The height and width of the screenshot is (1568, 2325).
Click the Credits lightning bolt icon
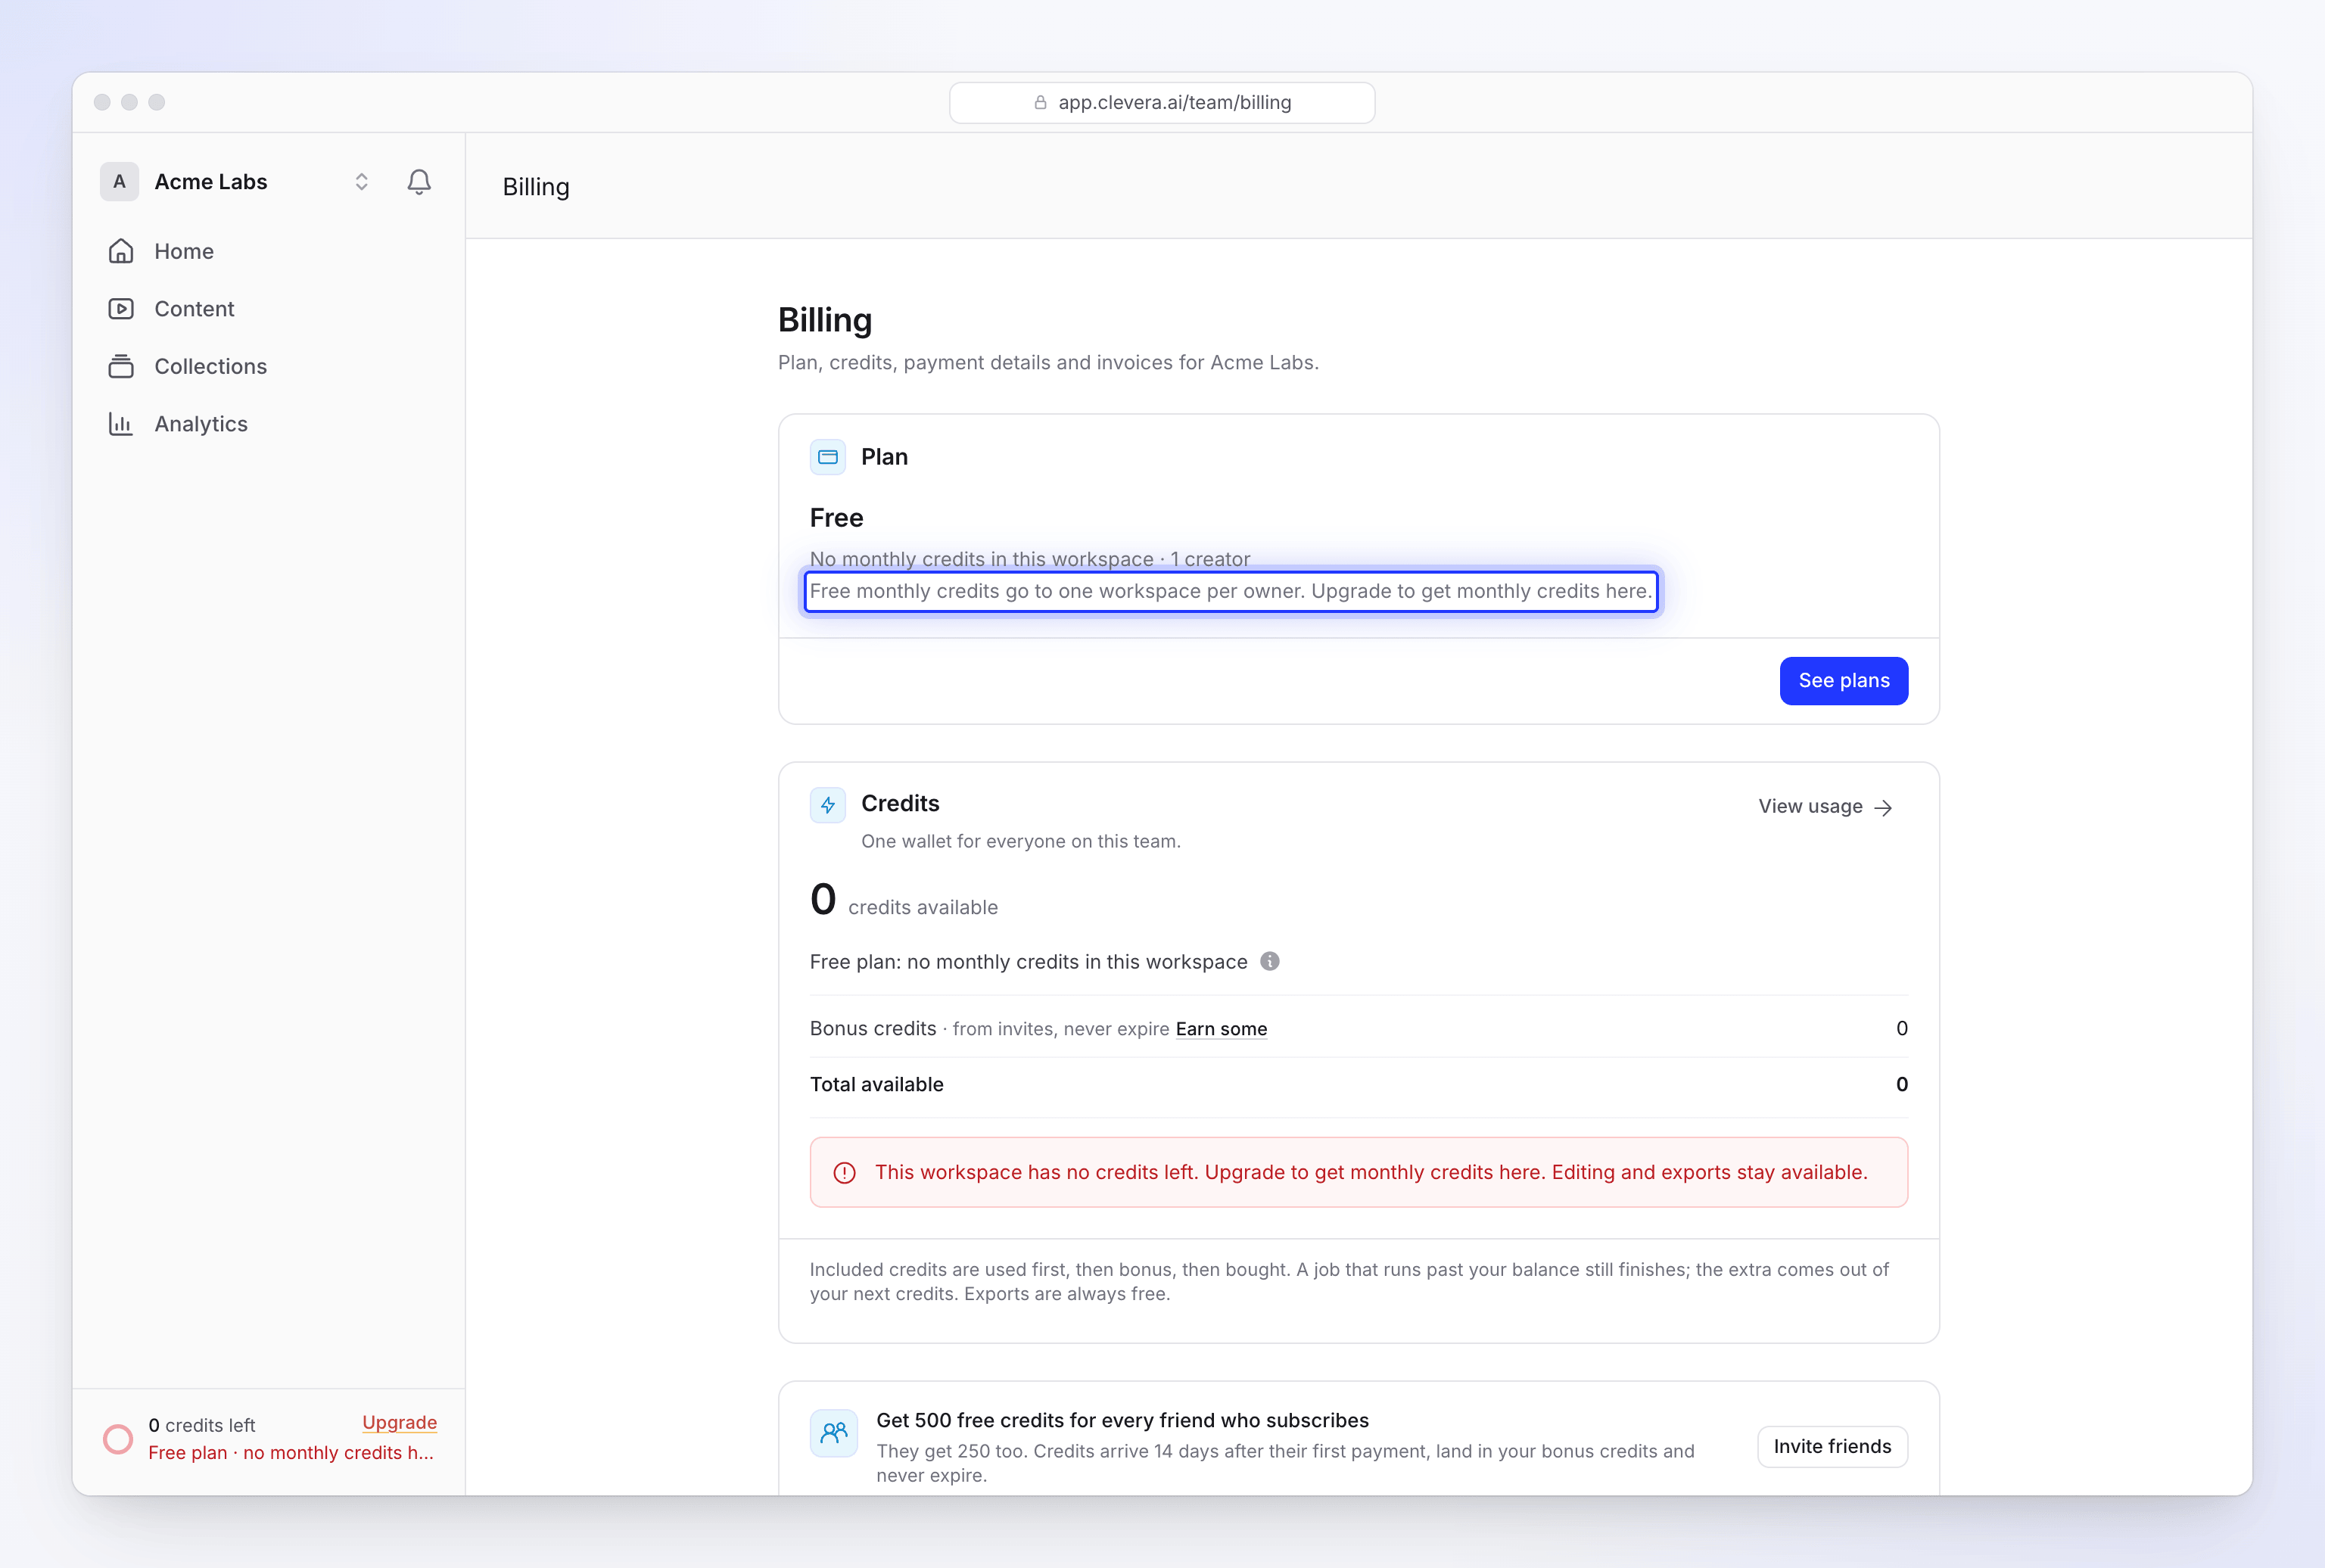click(828, 805)
